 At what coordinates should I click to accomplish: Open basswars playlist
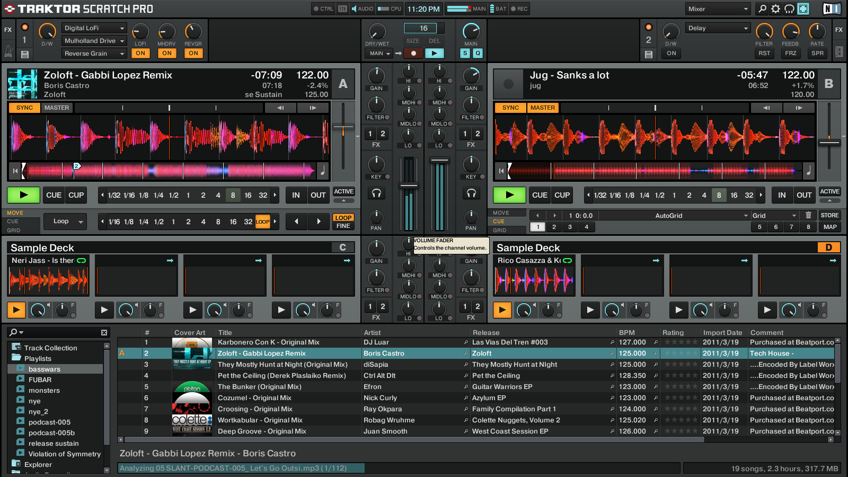(45, 369)
